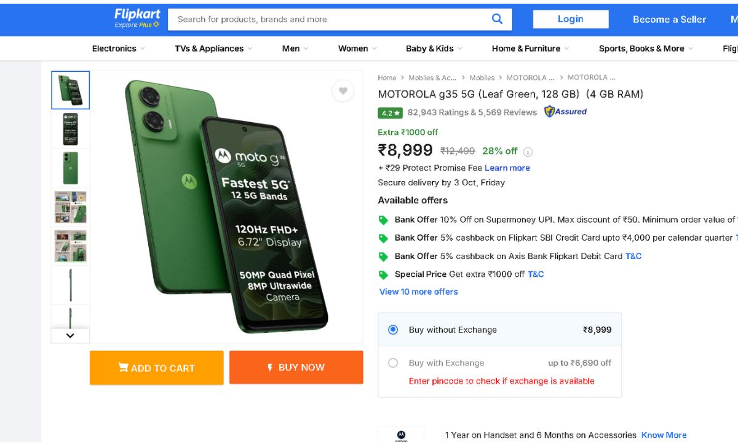This screenshot has width=738, height=442.
Task: Open View 10 more offers link
Action: click(x=418, y=292)
